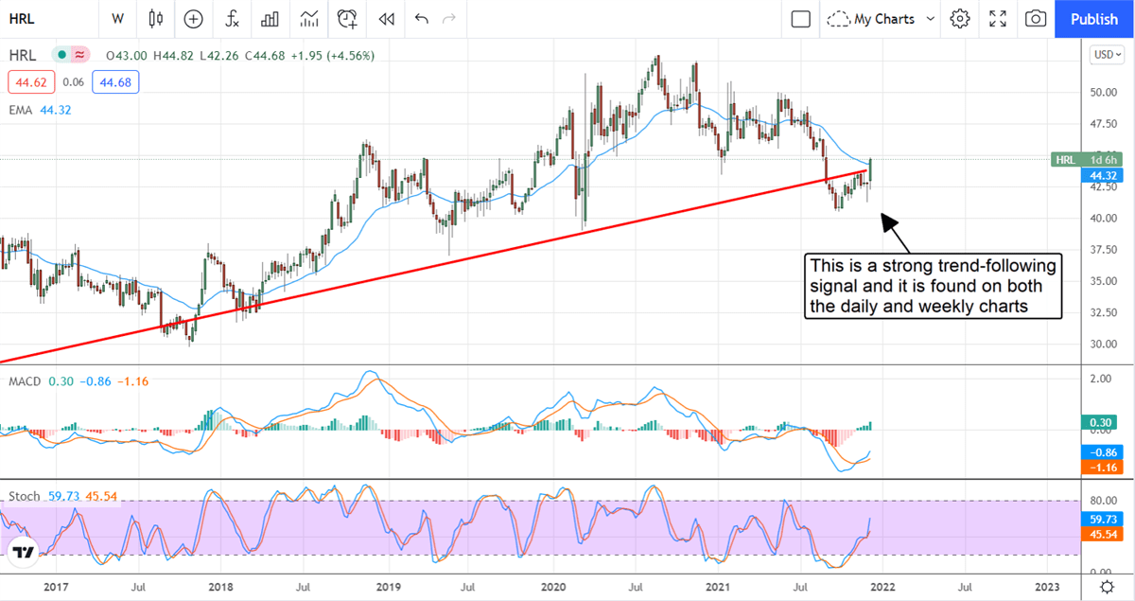Viewport: 1135px width, 601px height.
Task: Click the Compare symbol plus icon
Action: (x=193, y=18)
